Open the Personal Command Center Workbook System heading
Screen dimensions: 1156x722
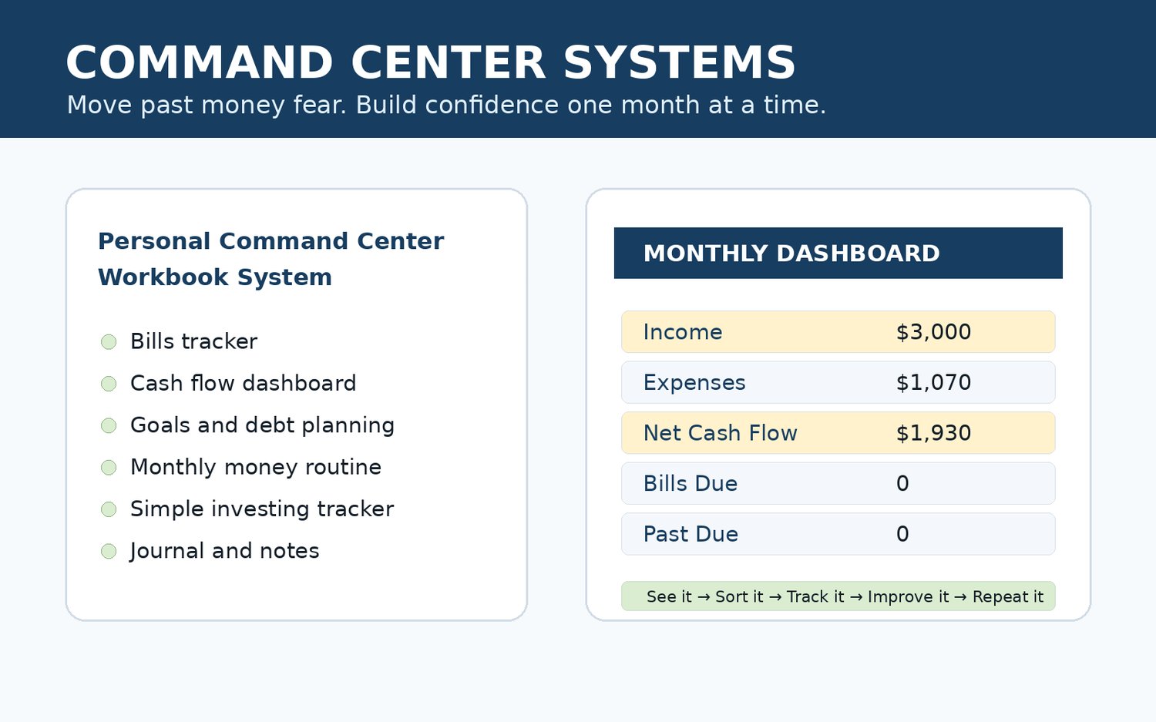point(271,259)
